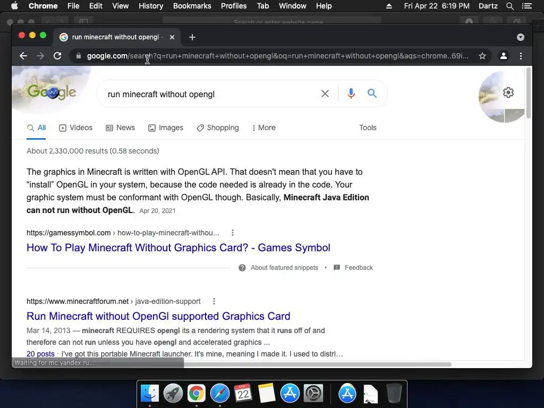Image resolution: width=544 pixels, height=408 pixels.
Task: Open the Trash in the dock
Action: [394, 394]
